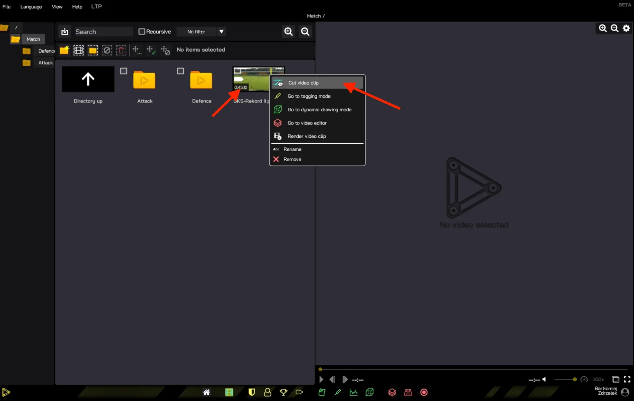Screen dimensions: 634x401
Task: Click the import video icon beside Search
Action: pos(65,32)
